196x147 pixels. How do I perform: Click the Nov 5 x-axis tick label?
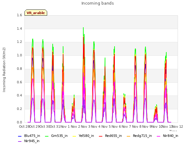(106, 126)
